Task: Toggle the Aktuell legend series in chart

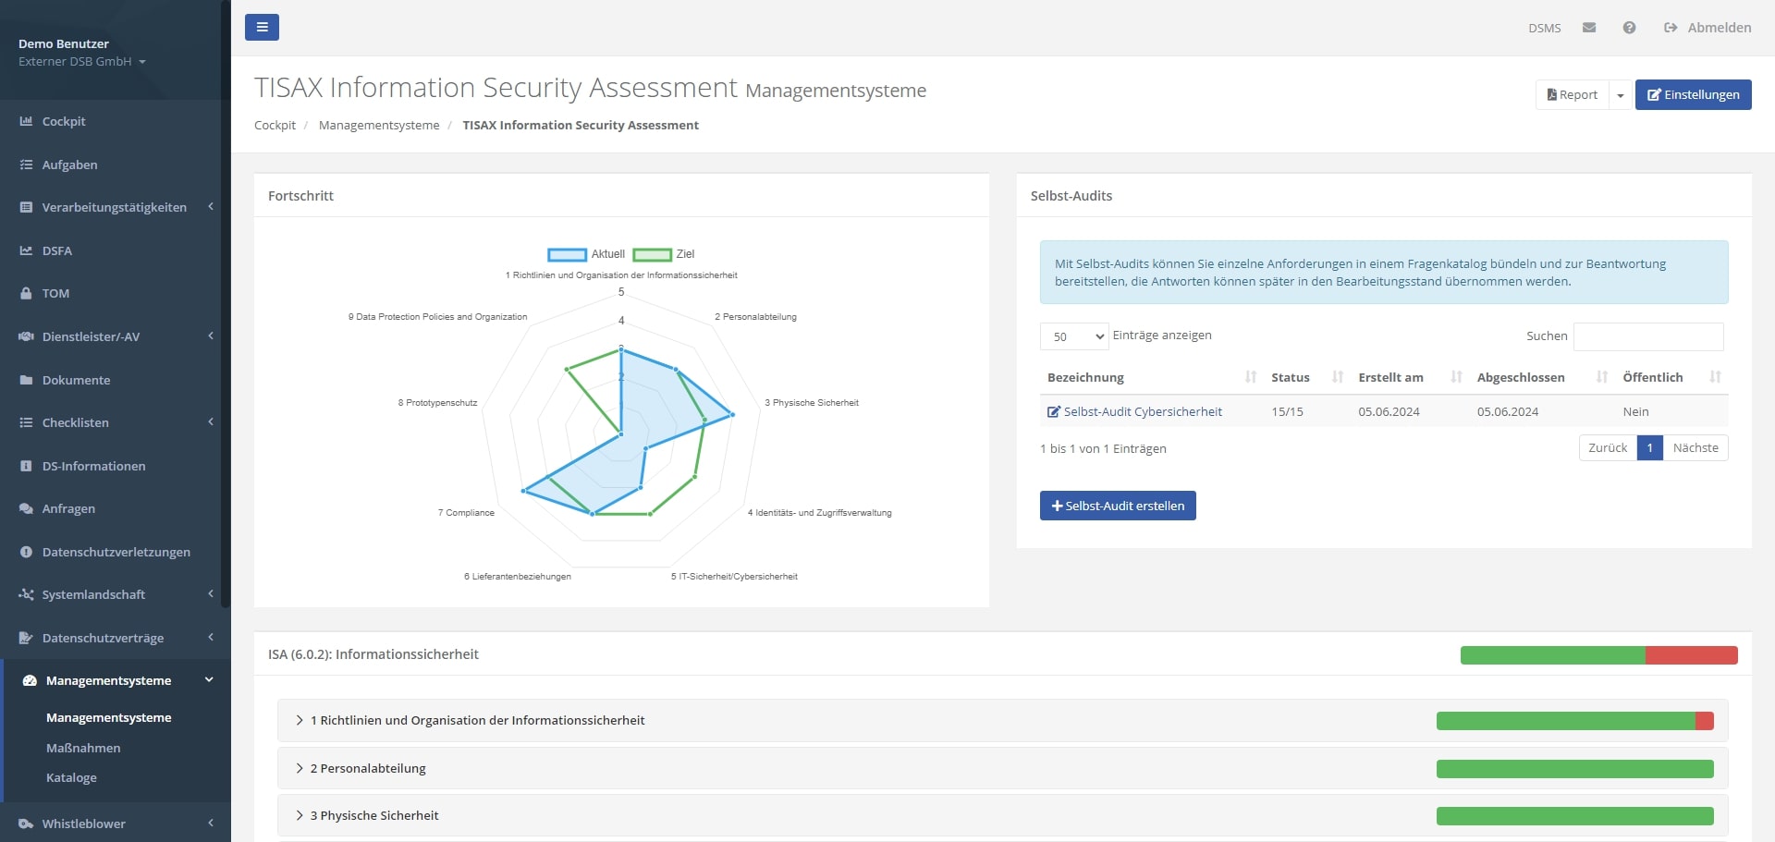Action: (x=586, y=254)
